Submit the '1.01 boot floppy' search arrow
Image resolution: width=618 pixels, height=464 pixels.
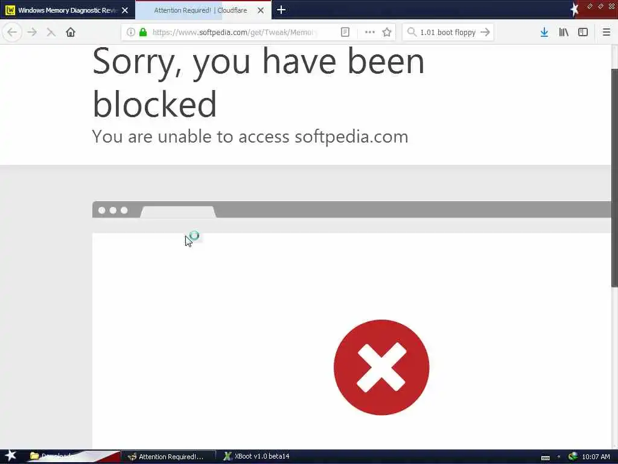coord(485,33)
